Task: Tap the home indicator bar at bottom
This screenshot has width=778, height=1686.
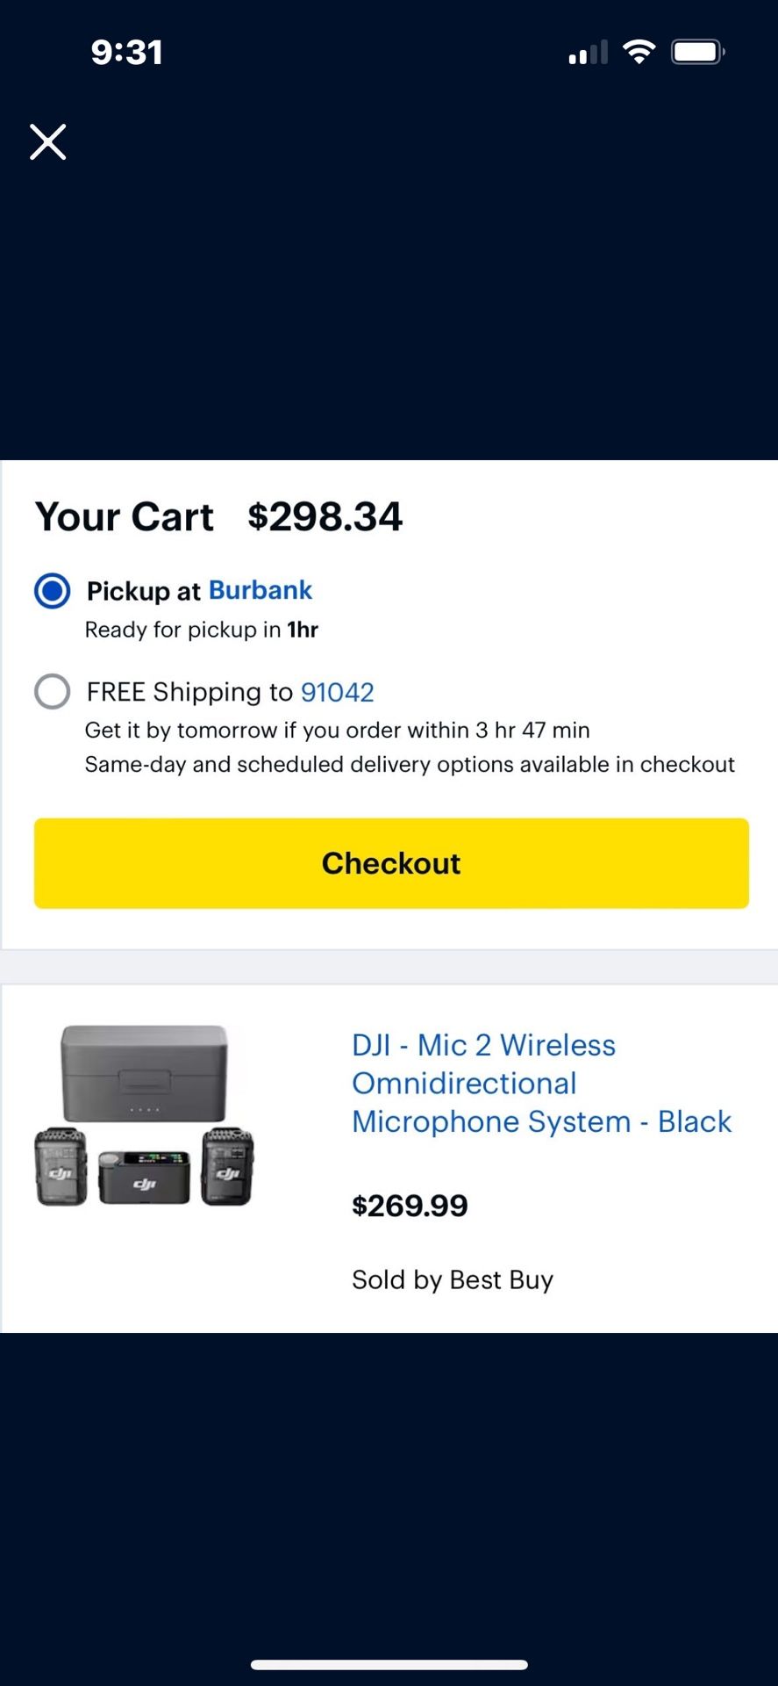Action: coord(389,1661)
